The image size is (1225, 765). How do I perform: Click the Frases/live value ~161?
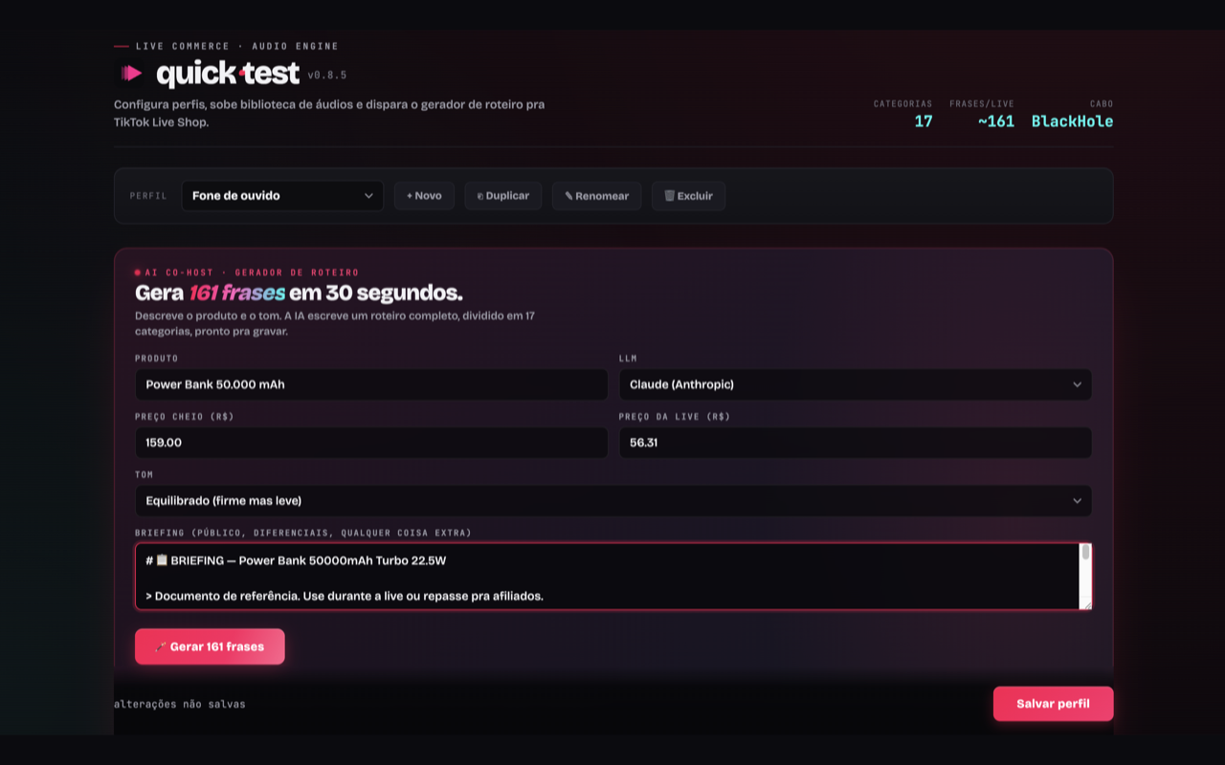(996, 121)
